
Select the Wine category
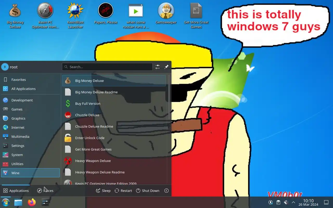coord(30,173)
